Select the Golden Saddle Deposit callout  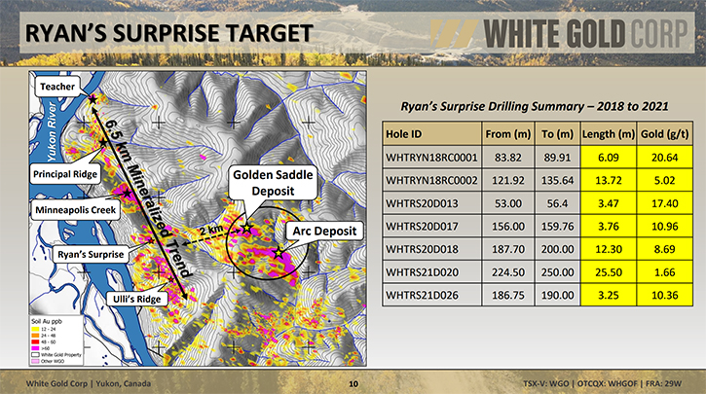coord(273,183)
